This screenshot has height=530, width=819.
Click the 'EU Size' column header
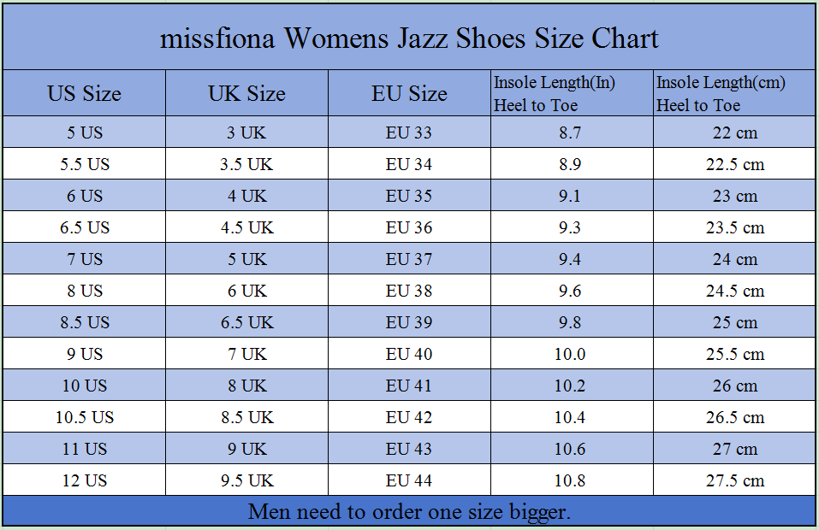pos(409,93)
